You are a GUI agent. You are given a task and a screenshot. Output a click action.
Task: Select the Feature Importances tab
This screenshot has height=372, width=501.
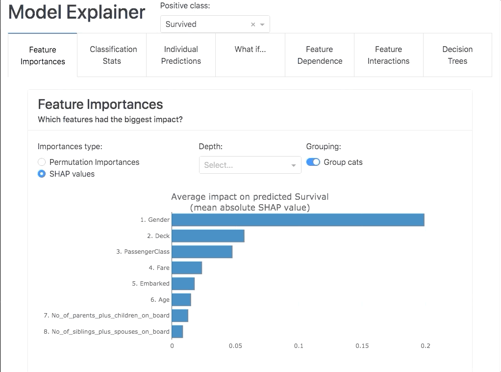pos(42,55)
